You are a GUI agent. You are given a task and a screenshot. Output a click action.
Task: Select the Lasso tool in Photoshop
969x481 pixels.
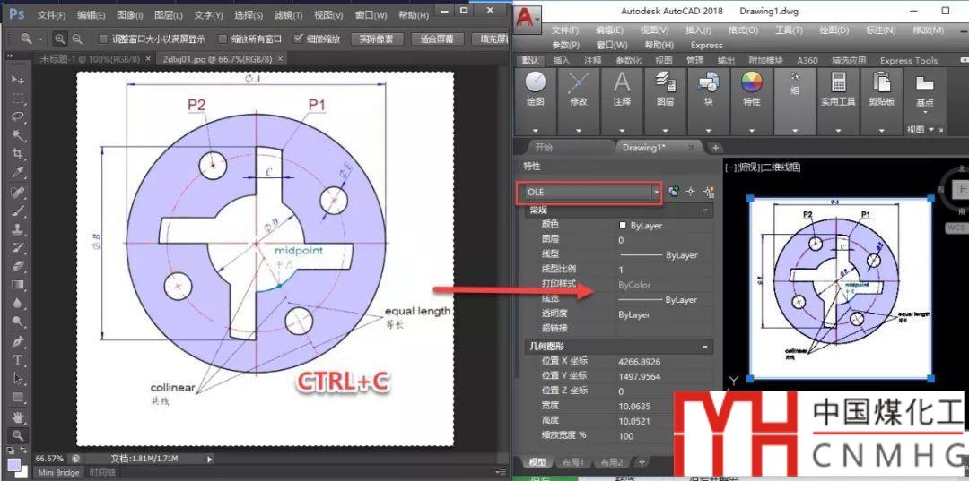tap(17, 117)
